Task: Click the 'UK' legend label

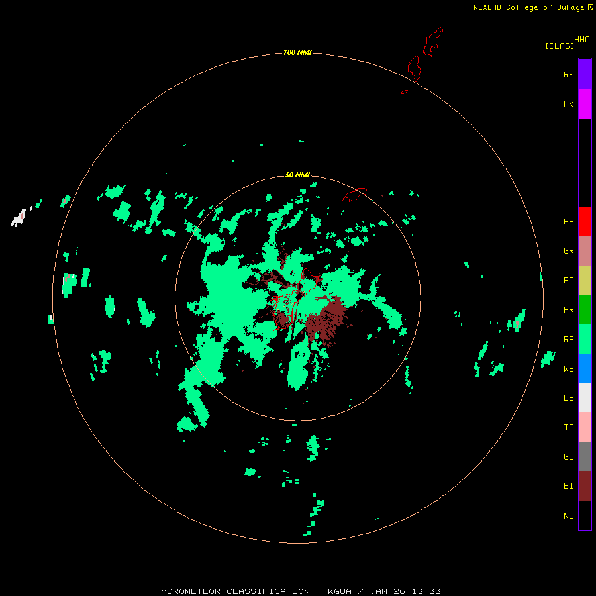Action: tap(568, 105)
